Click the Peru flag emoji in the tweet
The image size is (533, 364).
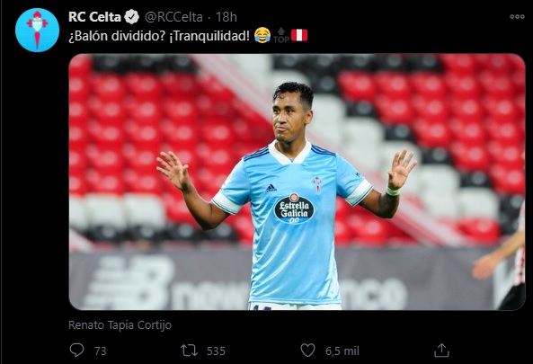[x=299, y=35]
